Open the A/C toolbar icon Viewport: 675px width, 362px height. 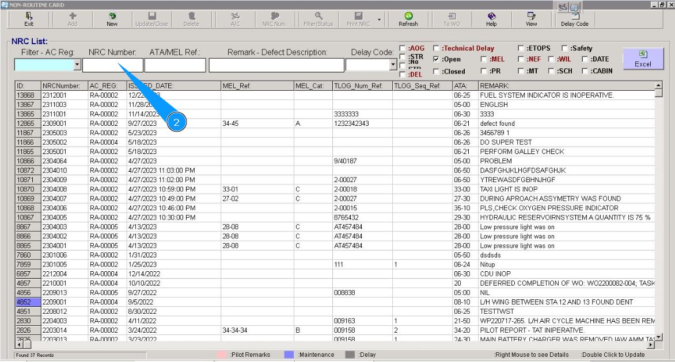pyautogui.click(x=235, y=20)
